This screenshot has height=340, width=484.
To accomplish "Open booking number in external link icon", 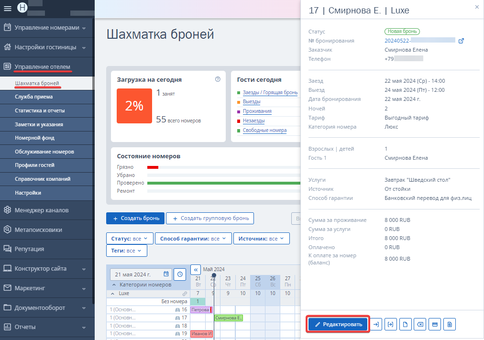I will (461, 41).
